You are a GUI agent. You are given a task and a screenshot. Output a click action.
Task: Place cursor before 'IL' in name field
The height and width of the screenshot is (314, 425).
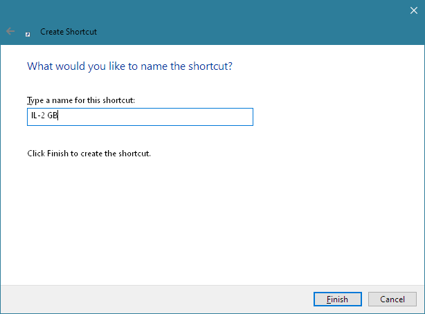(29, 117)
